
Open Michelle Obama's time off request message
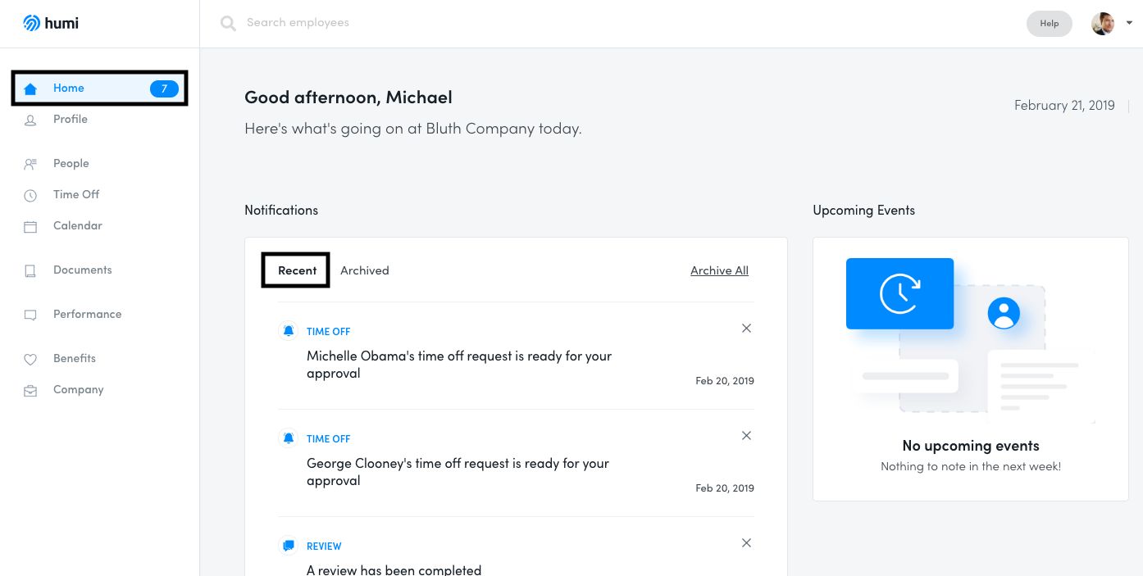click(x=459, y=365)
